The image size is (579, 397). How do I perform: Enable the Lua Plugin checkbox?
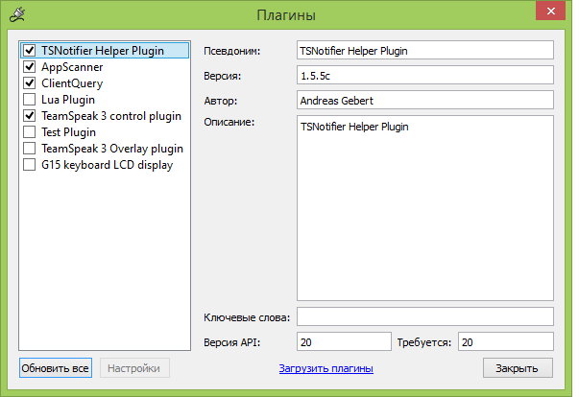tap(29, 99)
